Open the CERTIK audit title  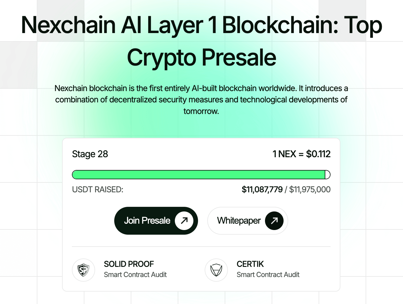pyautogui.click(x=250, y=264)
